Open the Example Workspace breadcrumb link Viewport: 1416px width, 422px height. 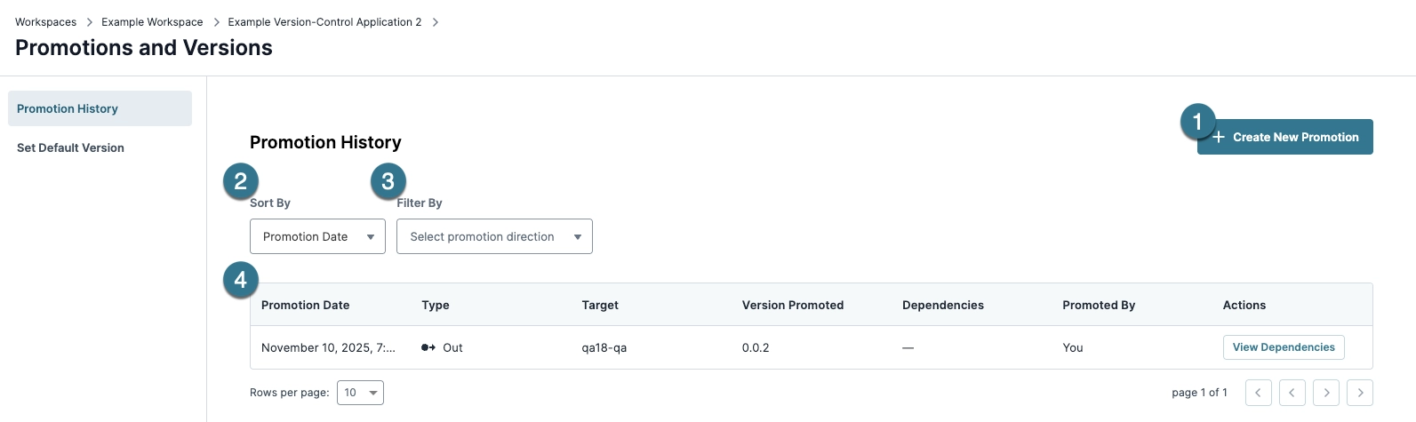point(152,22)
